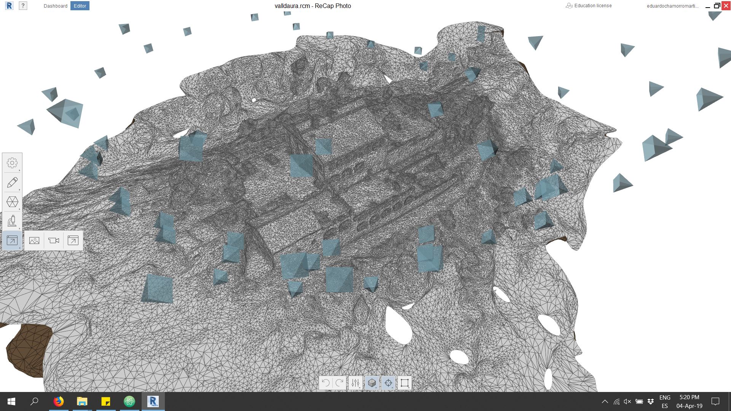Collapse the highlighted Export flyout in left toolbar

click(x=12, y=241)
